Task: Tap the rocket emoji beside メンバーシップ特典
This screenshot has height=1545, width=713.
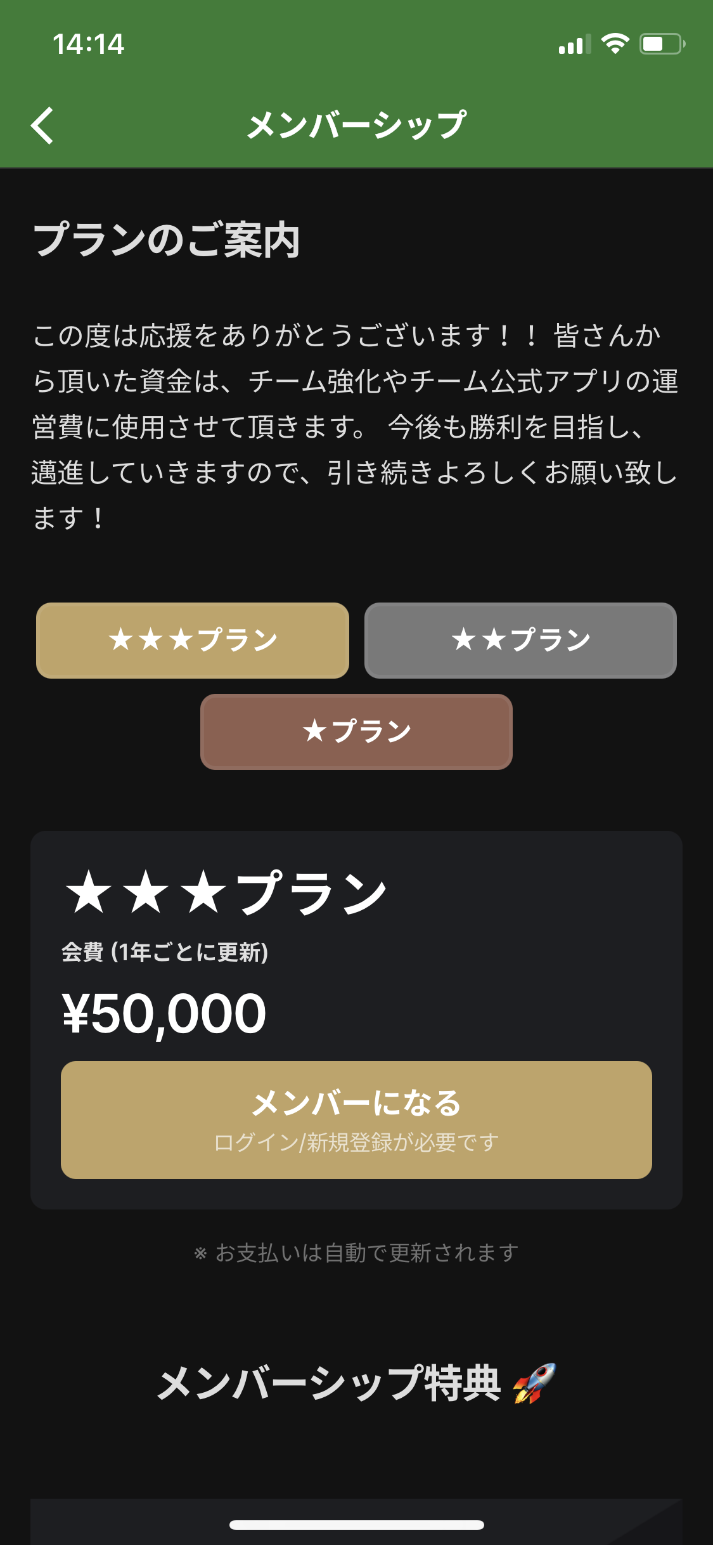Action: point(534,1383)
